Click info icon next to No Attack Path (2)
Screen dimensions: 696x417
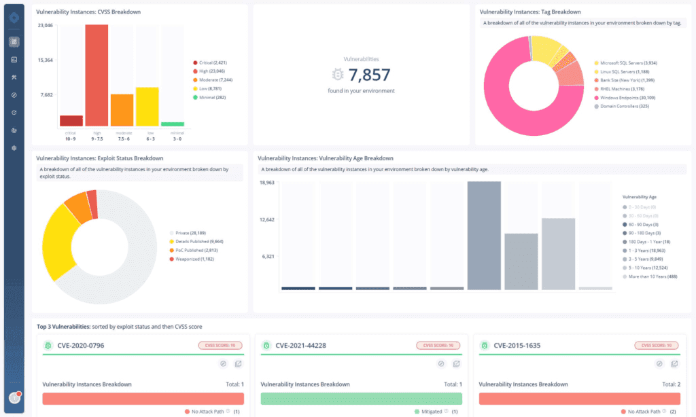[x=665, y=412]
